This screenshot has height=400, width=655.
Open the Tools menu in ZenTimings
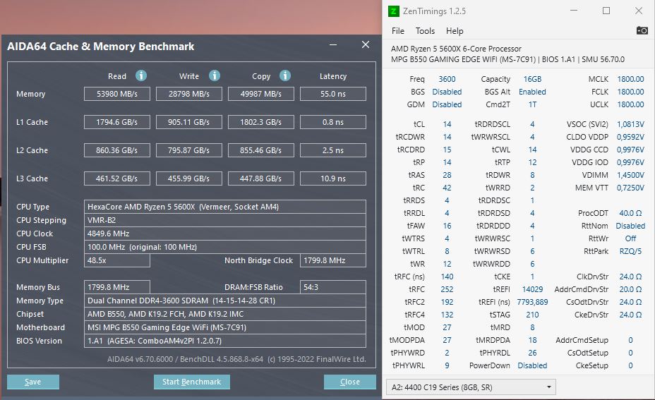425,31
